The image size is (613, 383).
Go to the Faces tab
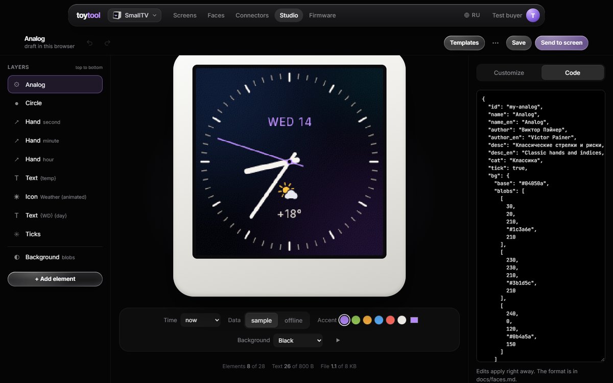click(216, 15)
